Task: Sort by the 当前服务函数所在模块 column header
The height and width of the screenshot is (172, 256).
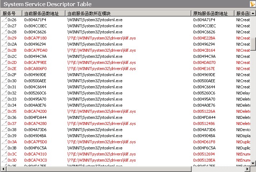Action: [x=128, y=13]
